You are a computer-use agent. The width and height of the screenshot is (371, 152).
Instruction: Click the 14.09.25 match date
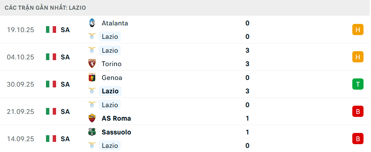point(21,139)
